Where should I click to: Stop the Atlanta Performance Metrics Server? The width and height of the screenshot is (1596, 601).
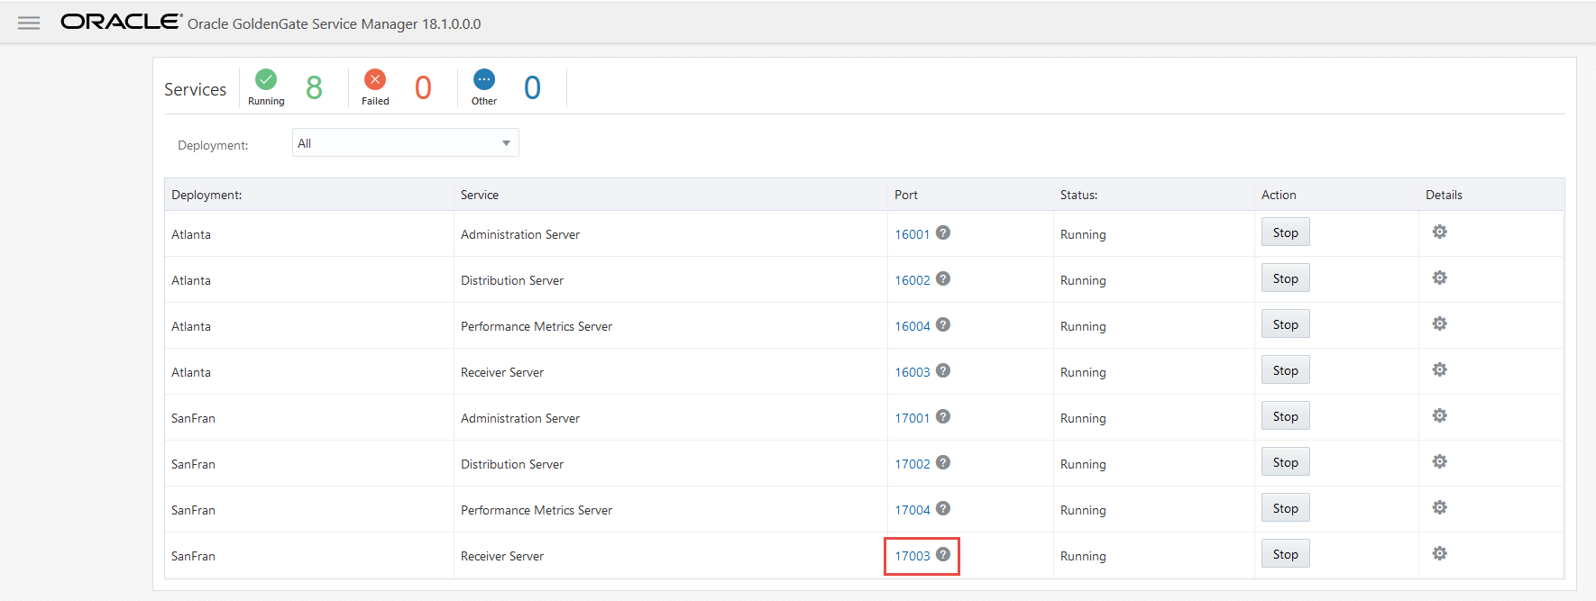[1286, 324]
